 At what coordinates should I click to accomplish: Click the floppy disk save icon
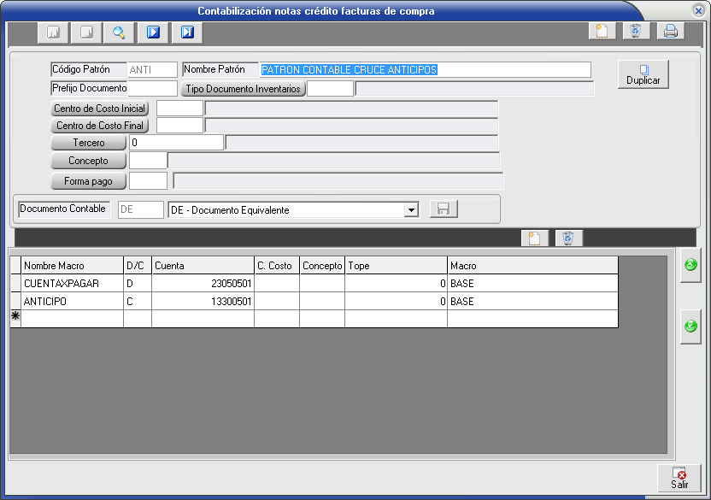[x=444, y=209]
